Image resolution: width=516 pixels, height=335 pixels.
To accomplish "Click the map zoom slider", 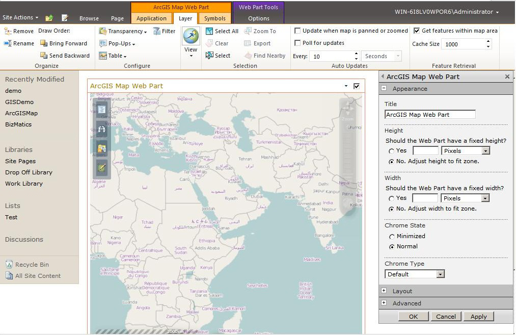I will [x=347, y=158].
